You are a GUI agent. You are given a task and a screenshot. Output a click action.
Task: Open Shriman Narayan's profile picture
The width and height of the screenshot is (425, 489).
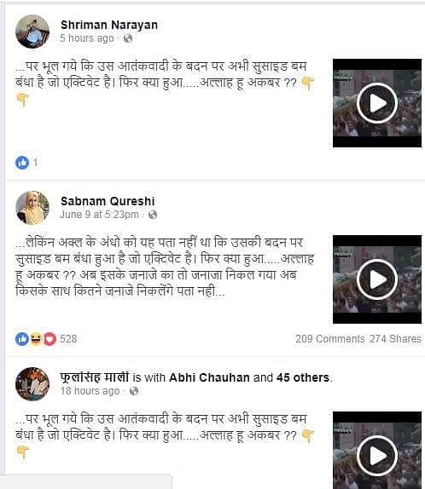click(x=32, y=32)
